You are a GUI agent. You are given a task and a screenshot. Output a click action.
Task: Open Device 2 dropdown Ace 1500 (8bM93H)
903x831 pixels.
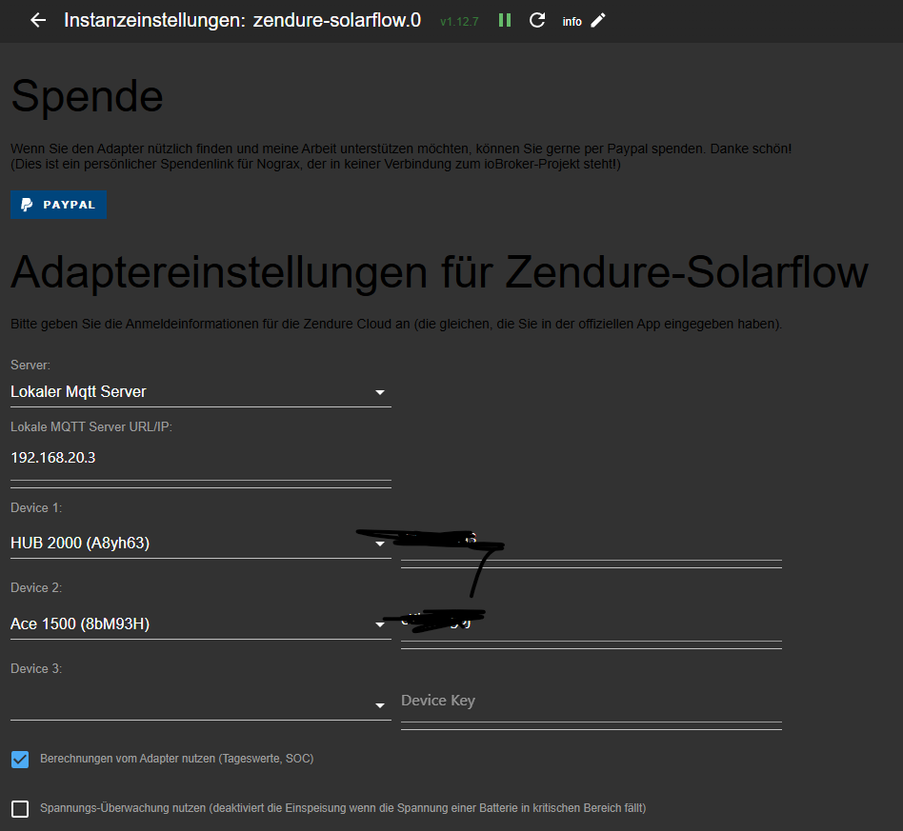pyautogui.click(x=200, y=623)
